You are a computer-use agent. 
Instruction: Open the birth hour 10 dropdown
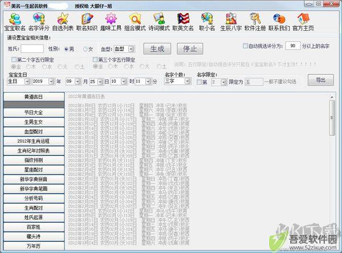pyautogui.click(x=124, y=82)
